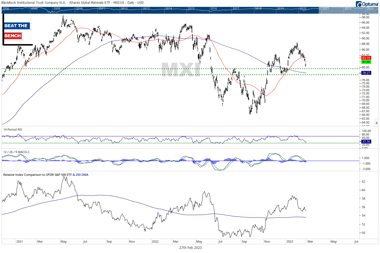The image size is (380, 253).
Task: Click the 90.00 price scale label
Action: [x=365, y=38]
